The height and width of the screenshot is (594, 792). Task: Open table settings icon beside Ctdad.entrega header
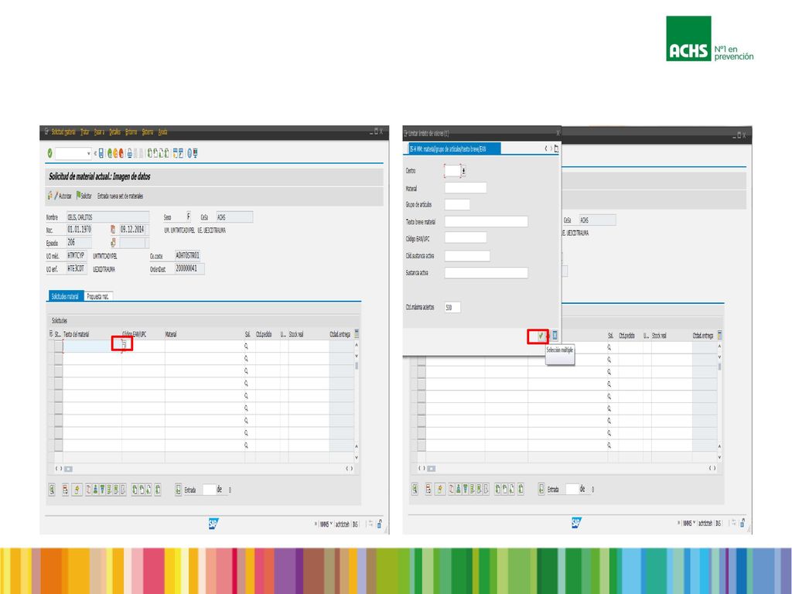coord(357,334)
